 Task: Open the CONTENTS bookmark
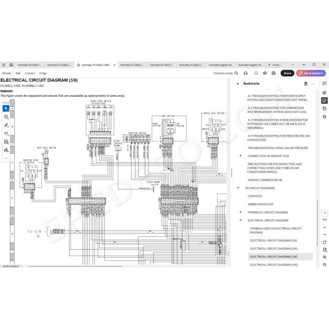[255, 196]
